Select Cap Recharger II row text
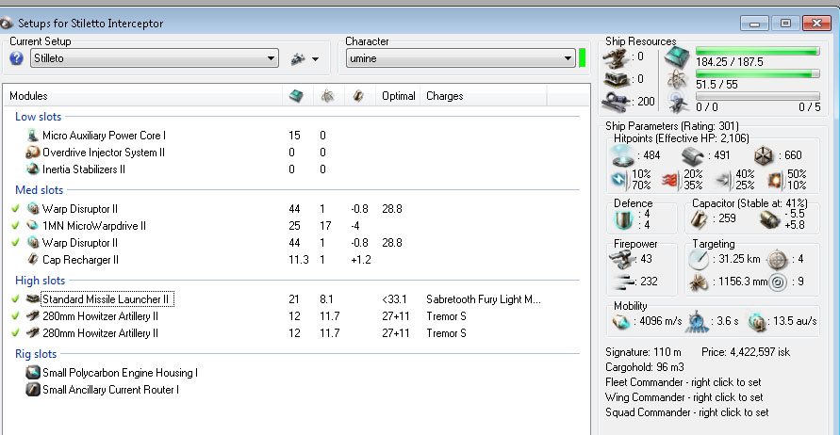 (80, 260)
